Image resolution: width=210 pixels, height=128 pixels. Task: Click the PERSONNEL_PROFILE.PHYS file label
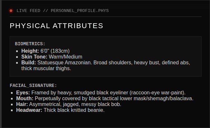80,11
